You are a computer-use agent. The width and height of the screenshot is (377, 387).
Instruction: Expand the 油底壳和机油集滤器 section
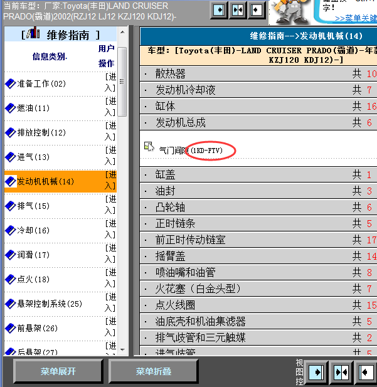(x=258, y=321)
